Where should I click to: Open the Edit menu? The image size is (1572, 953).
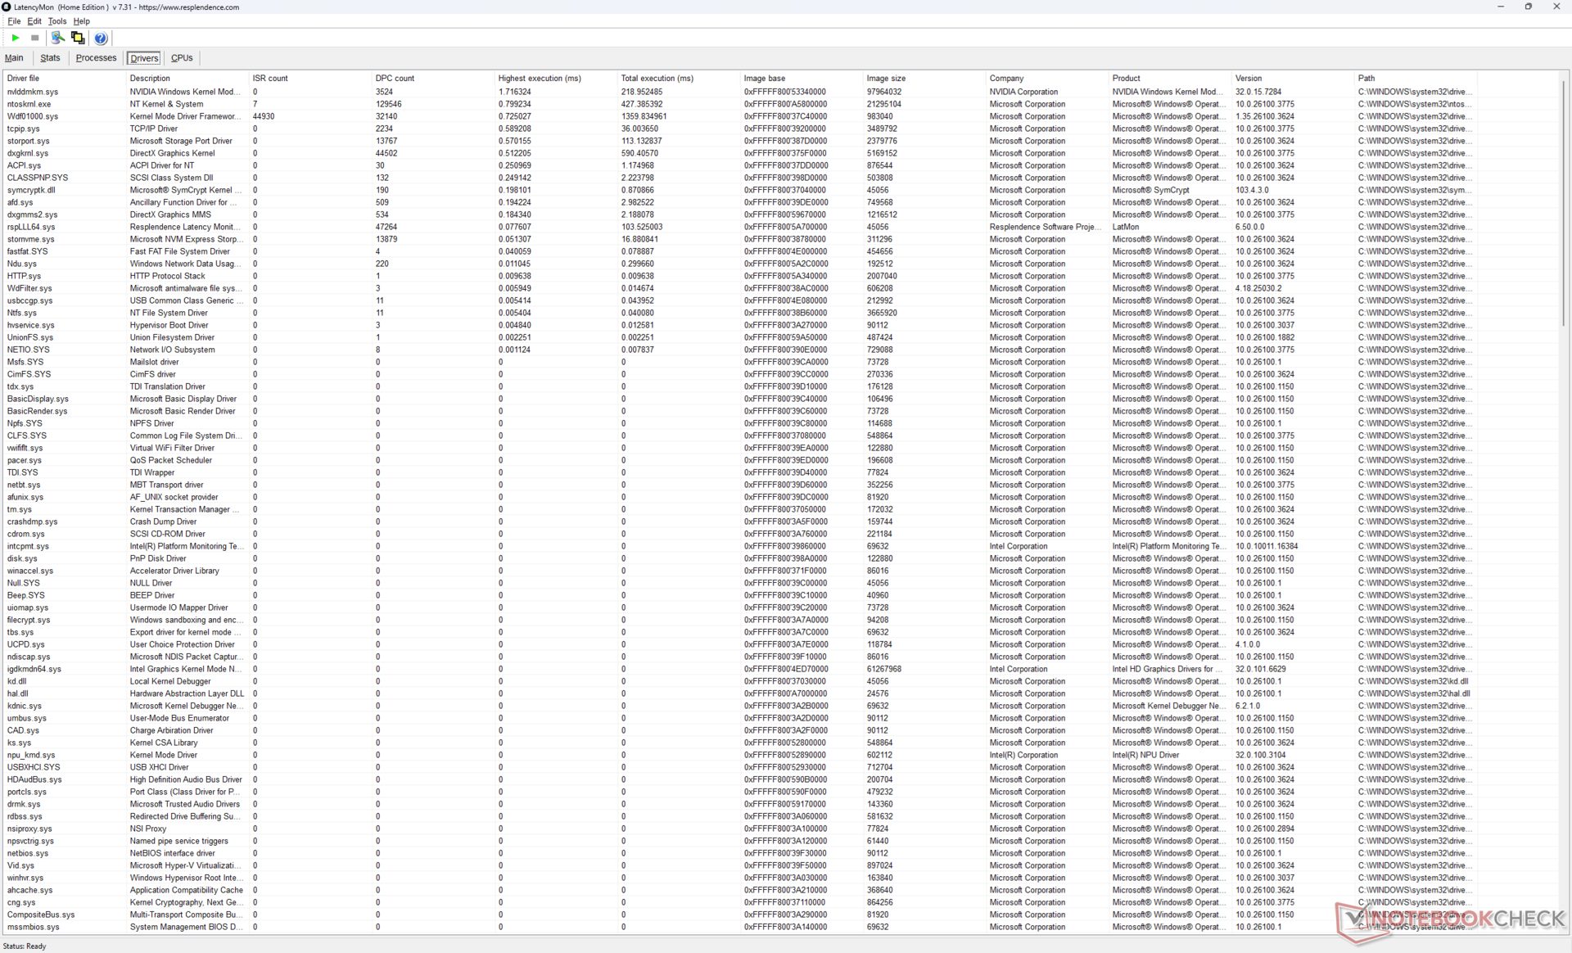click(34, 21)
